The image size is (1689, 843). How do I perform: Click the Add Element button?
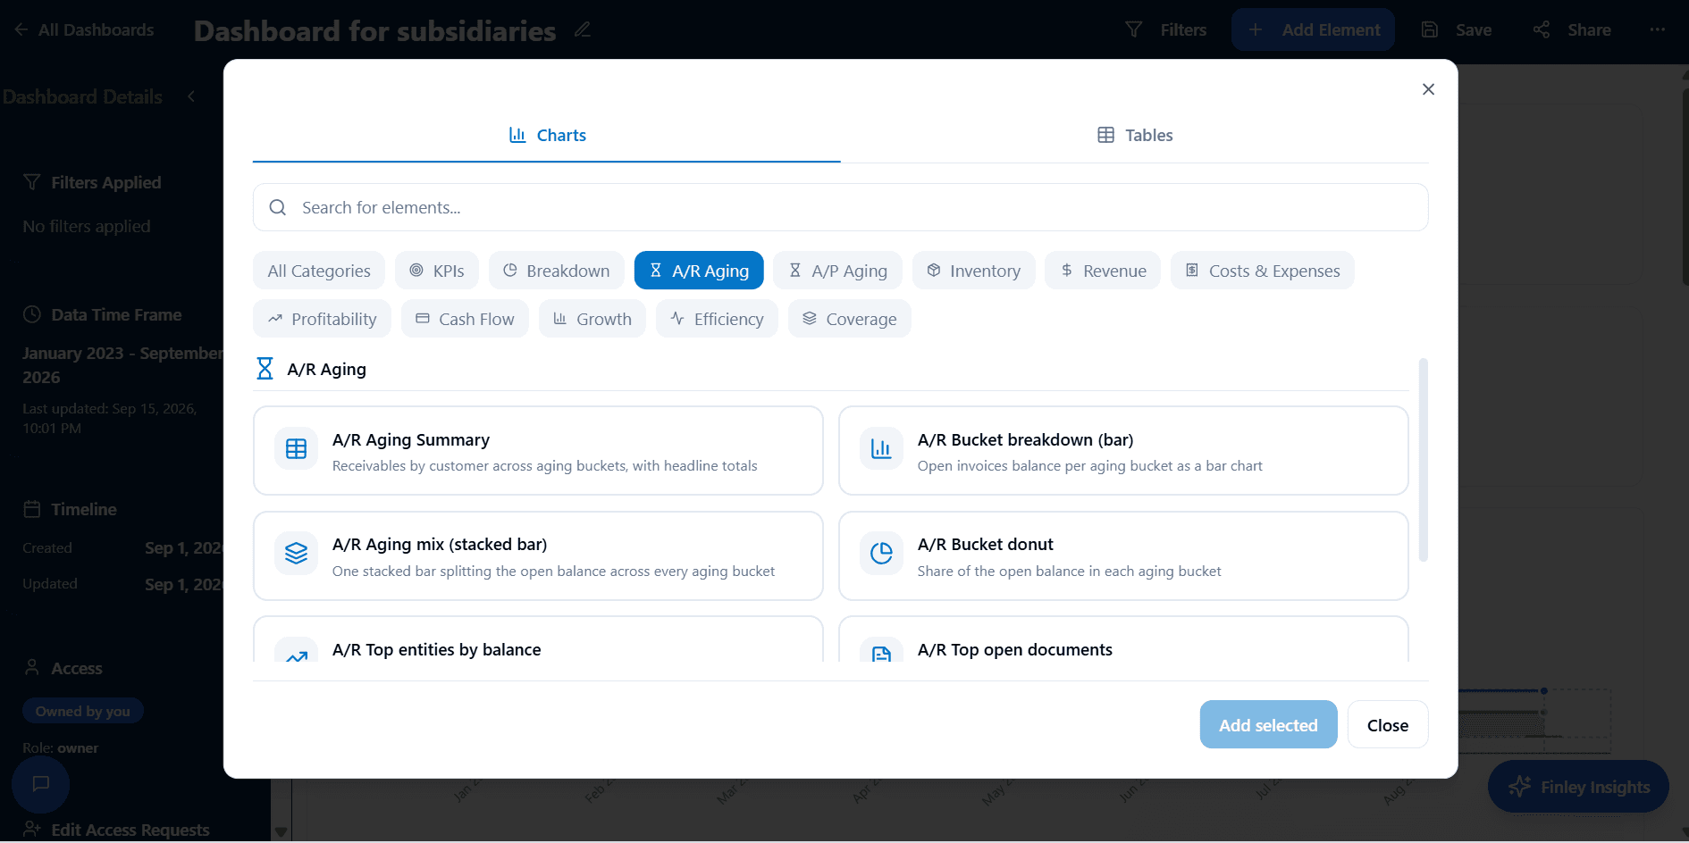[x=1313, y=29]
